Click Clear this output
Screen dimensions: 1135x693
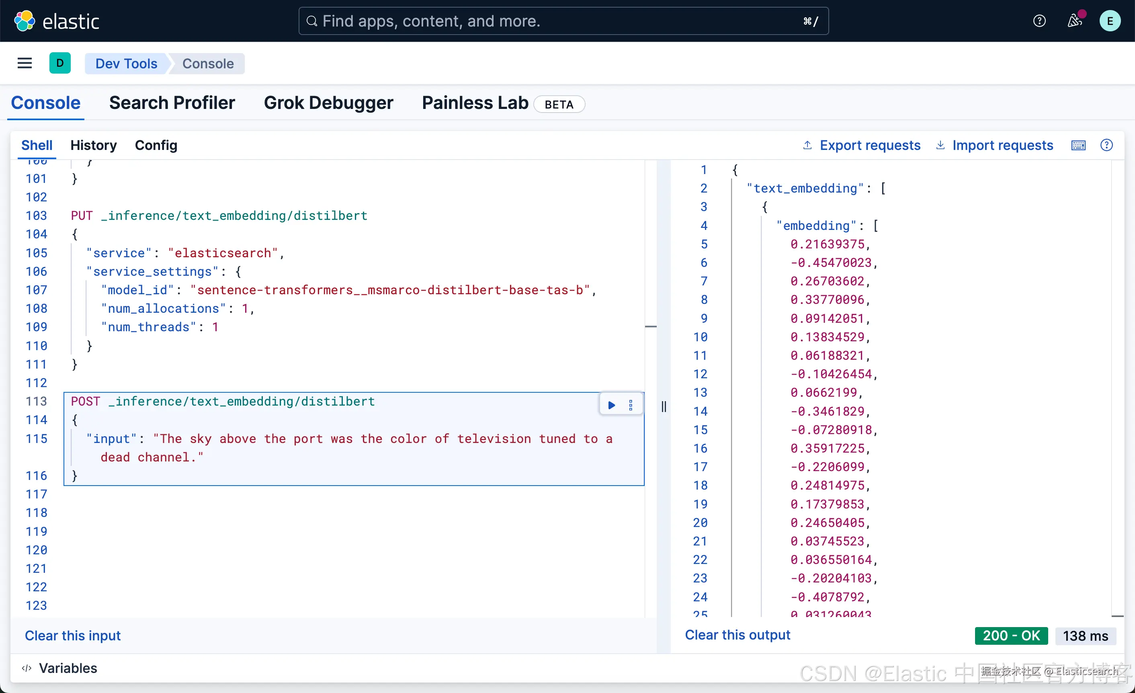737,635
